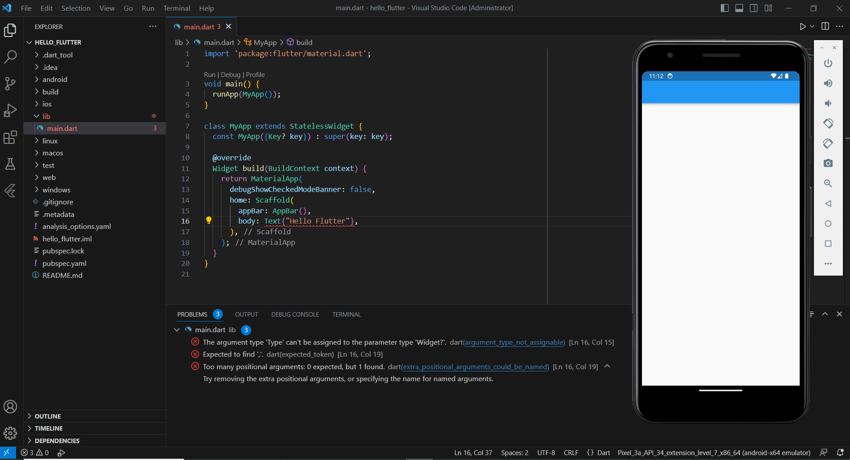Click the emulator Home circle button
The width and height of the screenshot is (850, 460).
click(x=828, y=224)
